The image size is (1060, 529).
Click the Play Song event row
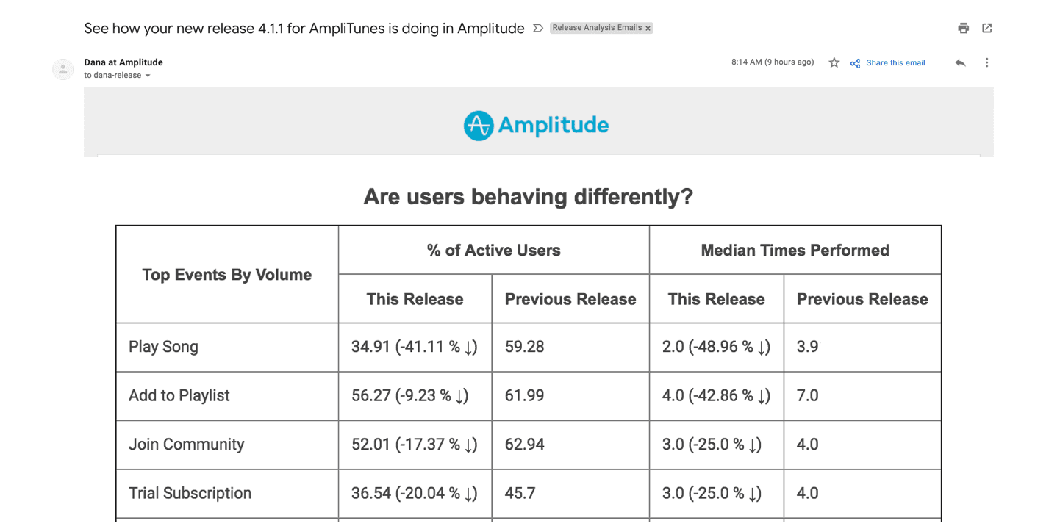coord(163,347)
